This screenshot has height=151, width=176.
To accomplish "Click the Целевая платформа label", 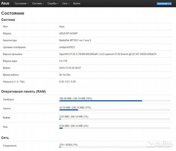I will click(14, 47).
